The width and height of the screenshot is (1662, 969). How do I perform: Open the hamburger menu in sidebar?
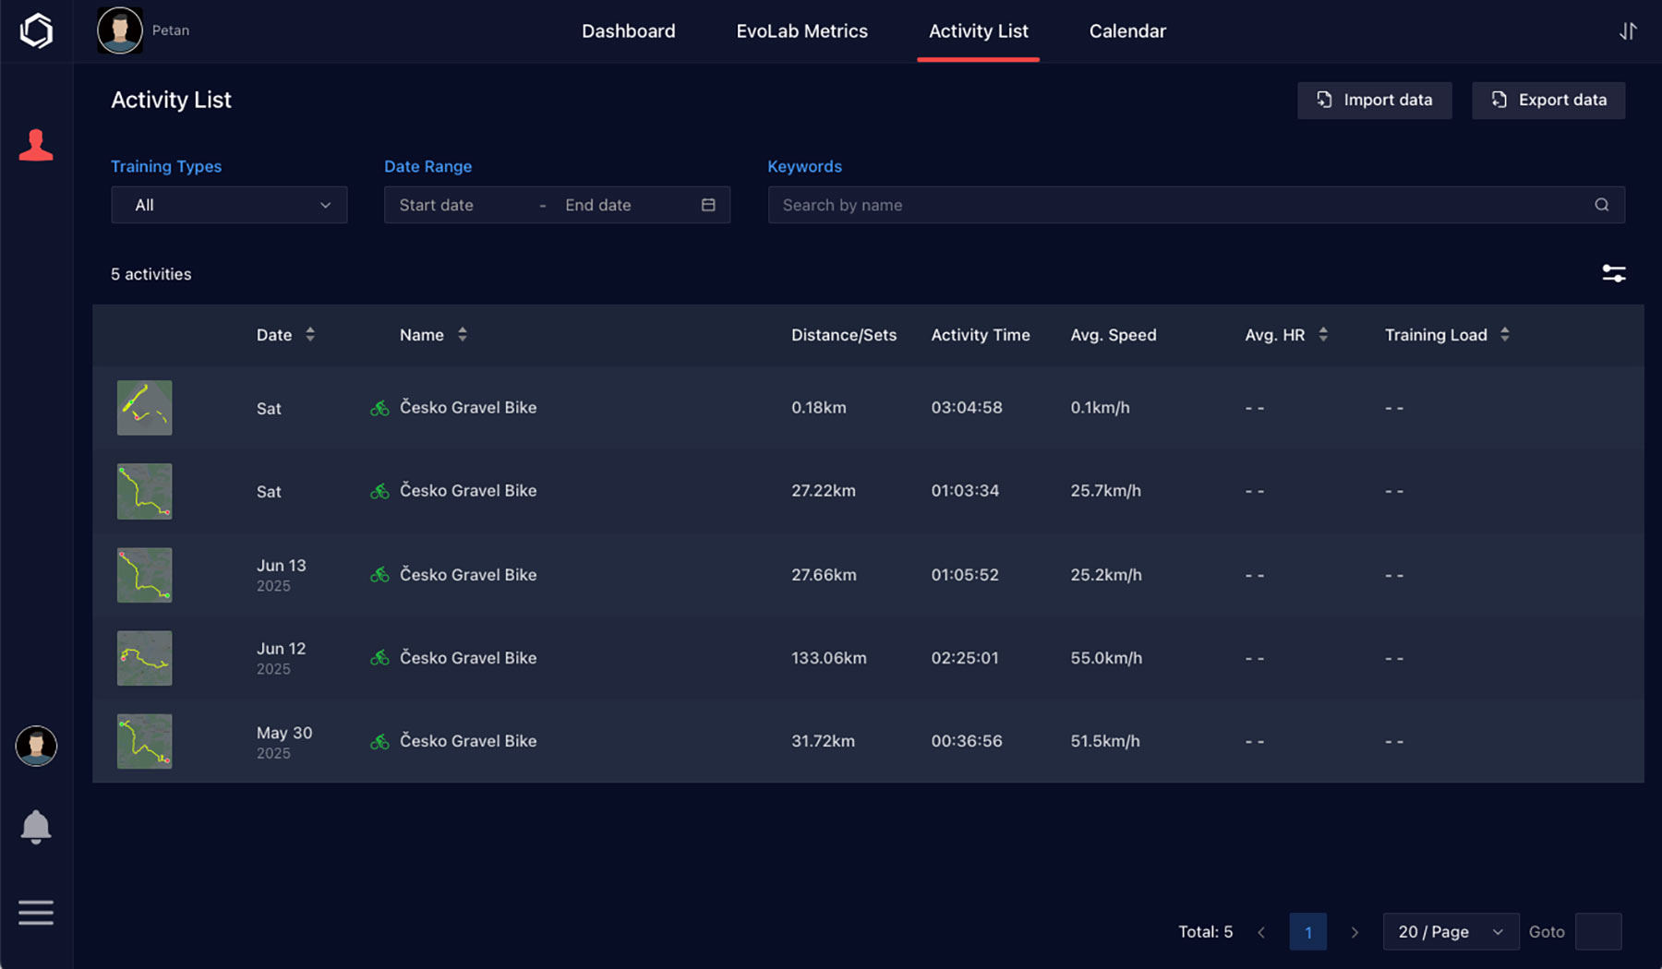36,913
